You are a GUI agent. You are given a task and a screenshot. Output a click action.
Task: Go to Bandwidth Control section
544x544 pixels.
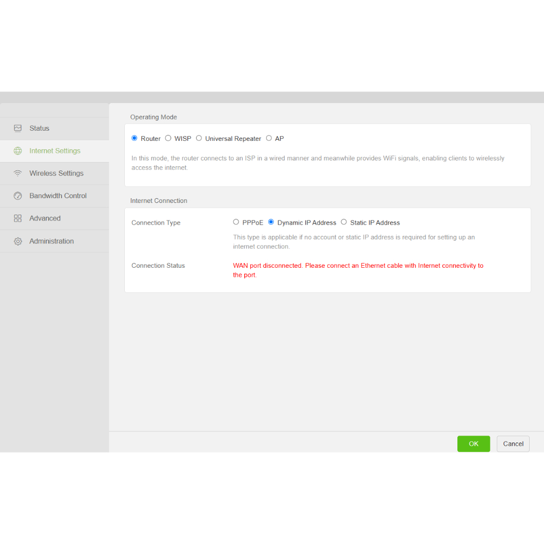58,196
